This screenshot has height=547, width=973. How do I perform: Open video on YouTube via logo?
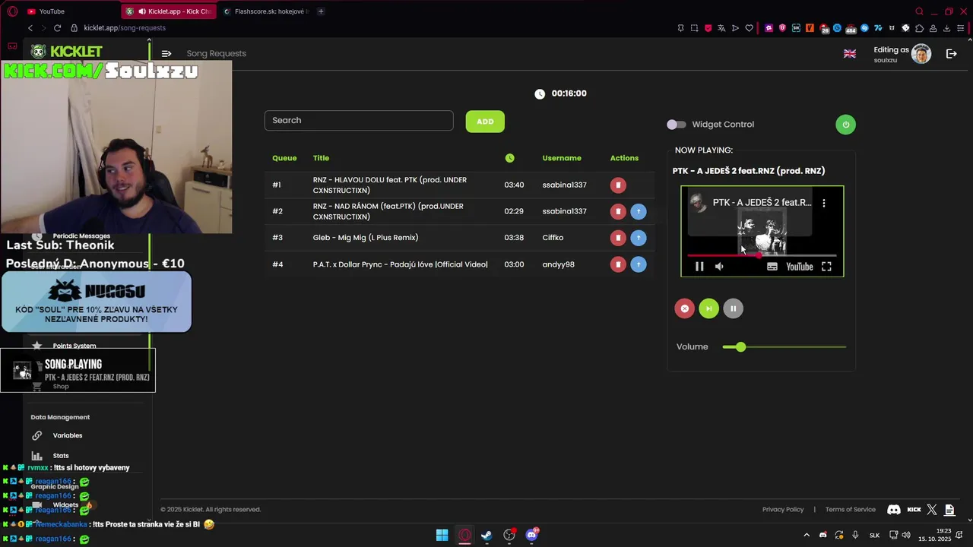pyautogui.click(x=800, y=267)
